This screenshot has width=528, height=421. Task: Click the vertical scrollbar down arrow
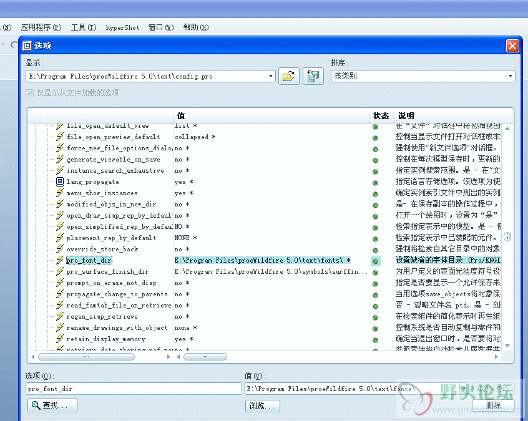click(507, 346)
